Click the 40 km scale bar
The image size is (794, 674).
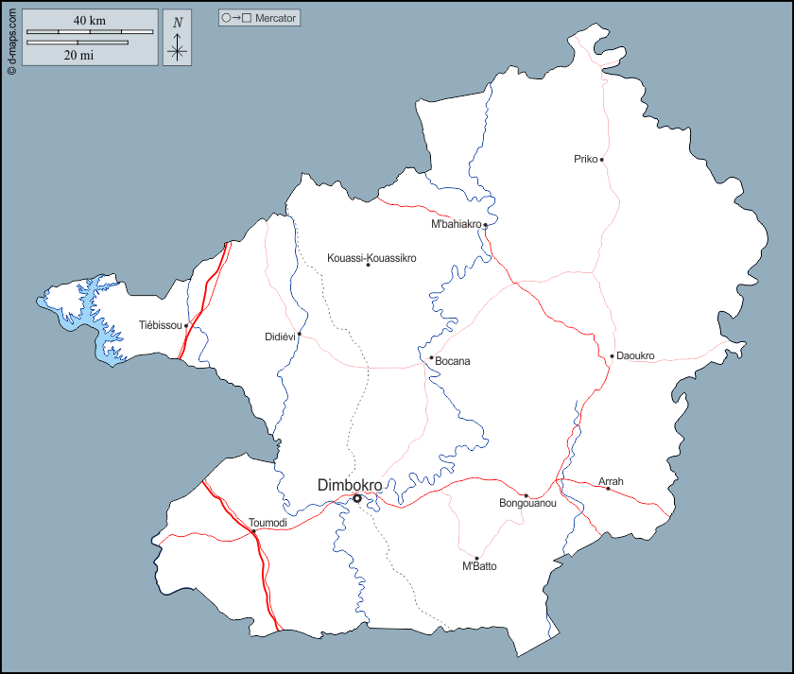tap(90, 32)
